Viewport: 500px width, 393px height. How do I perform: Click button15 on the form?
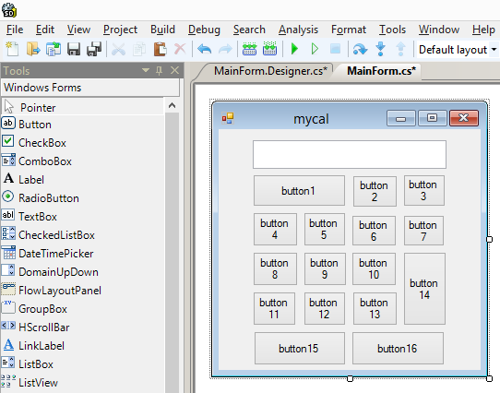pos(300,349)
